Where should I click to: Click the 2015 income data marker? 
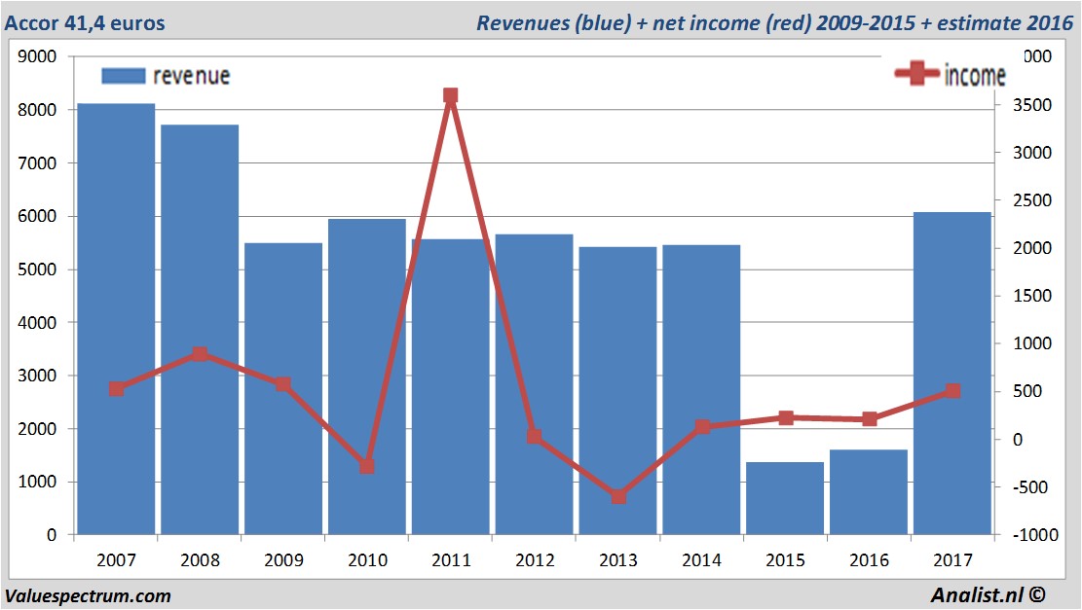tap(785, 417)
